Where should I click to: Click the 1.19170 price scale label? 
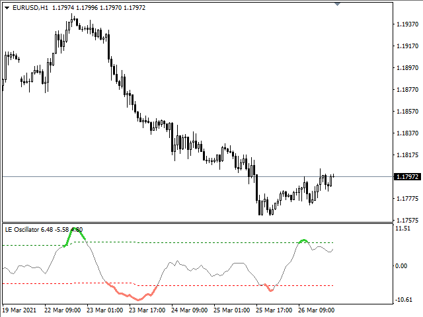(407, 46)
